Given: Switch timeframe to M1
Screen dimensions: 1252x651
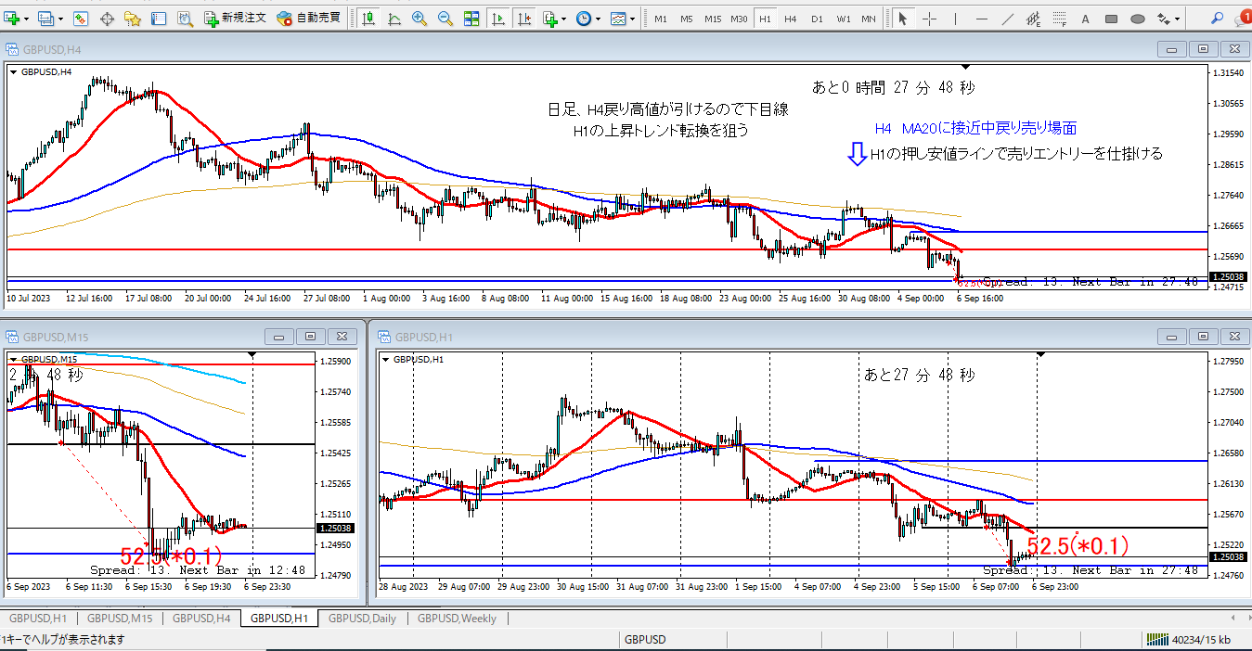Looking at the screenshot, I should tap(660, 19).
